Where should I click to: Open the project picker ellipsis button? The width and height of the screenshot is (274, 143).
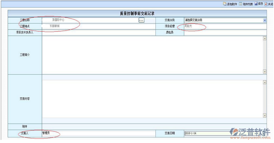141,20
